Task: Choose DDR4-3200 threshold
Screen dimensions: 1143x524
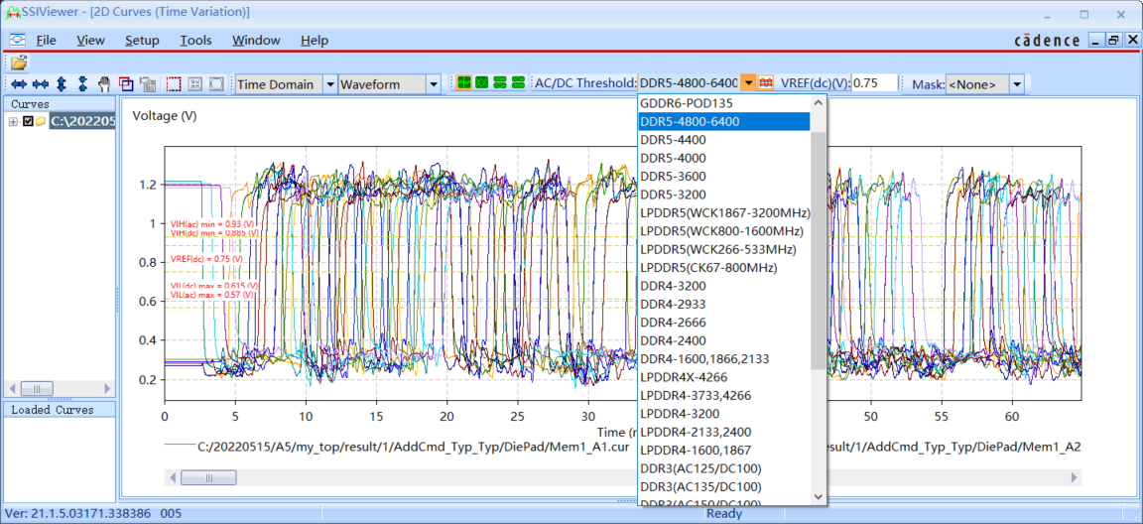Action: [x=724, y=286]
